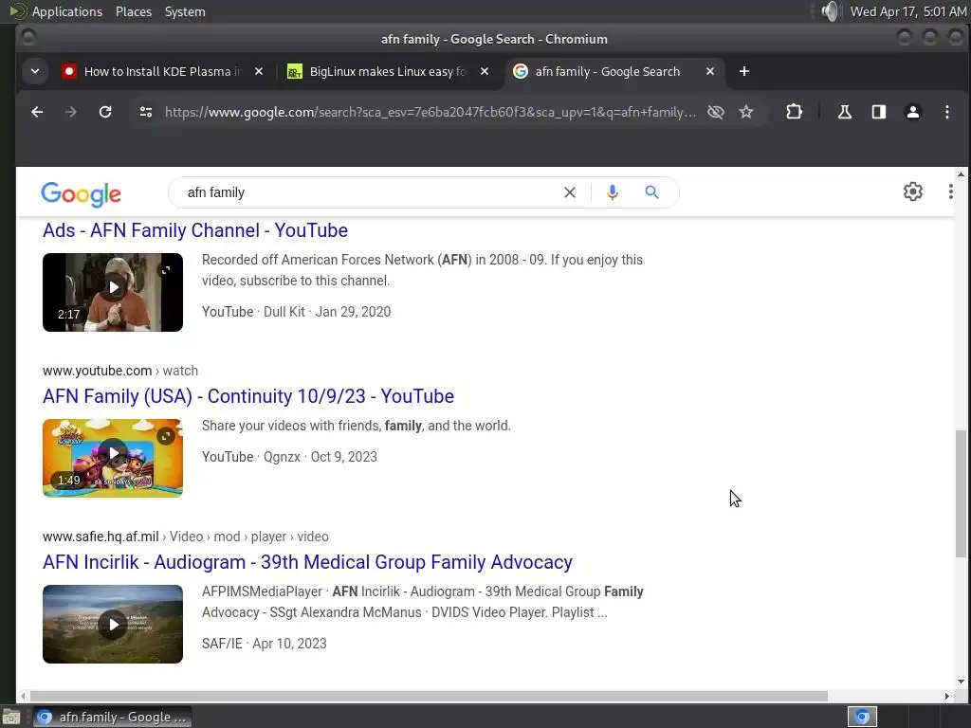Select afn family taskbar window button
971x728 pixels.
(113, 717)
